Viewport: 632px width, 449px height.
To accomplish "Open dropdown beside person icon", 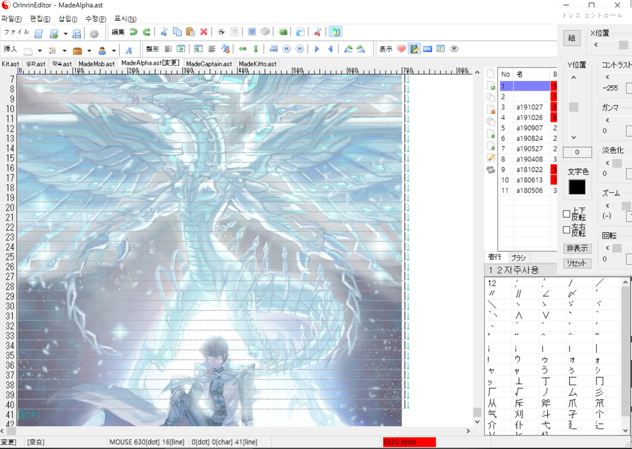I will point(114,51).
